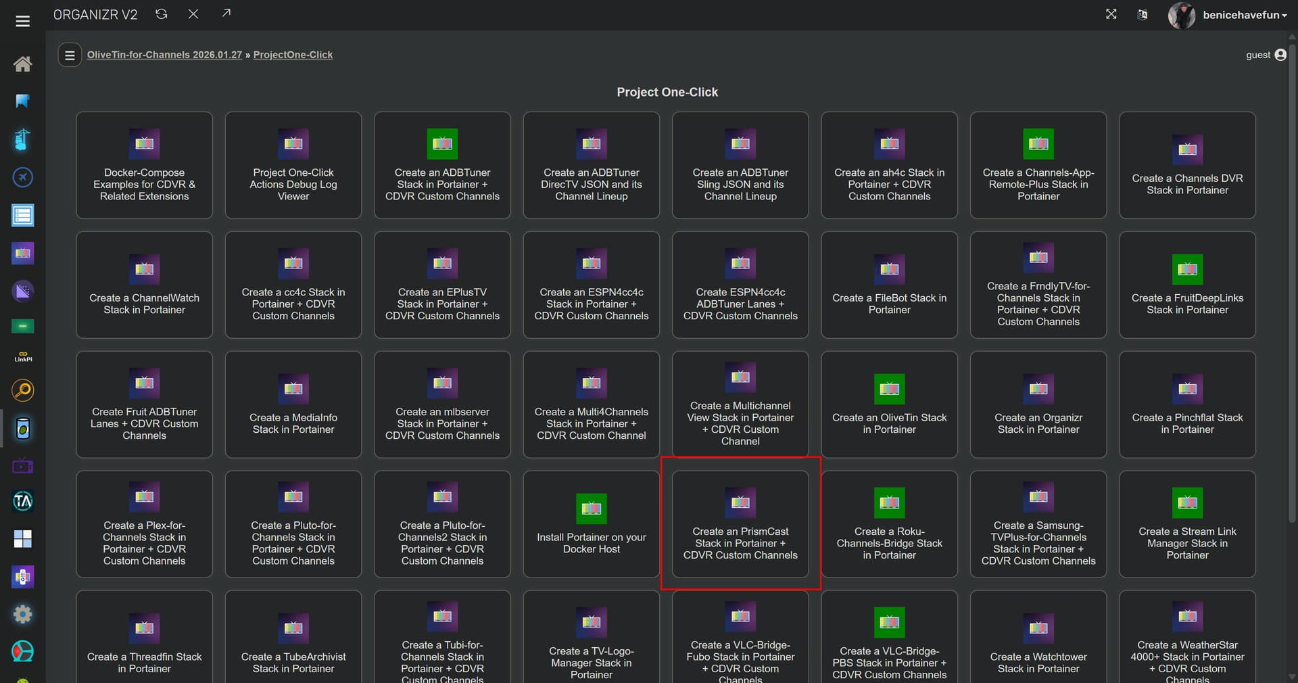Click the pop-out arrow icon in header
The width and height of the screenshot is (1298, 683).
(x=226, y=14)
